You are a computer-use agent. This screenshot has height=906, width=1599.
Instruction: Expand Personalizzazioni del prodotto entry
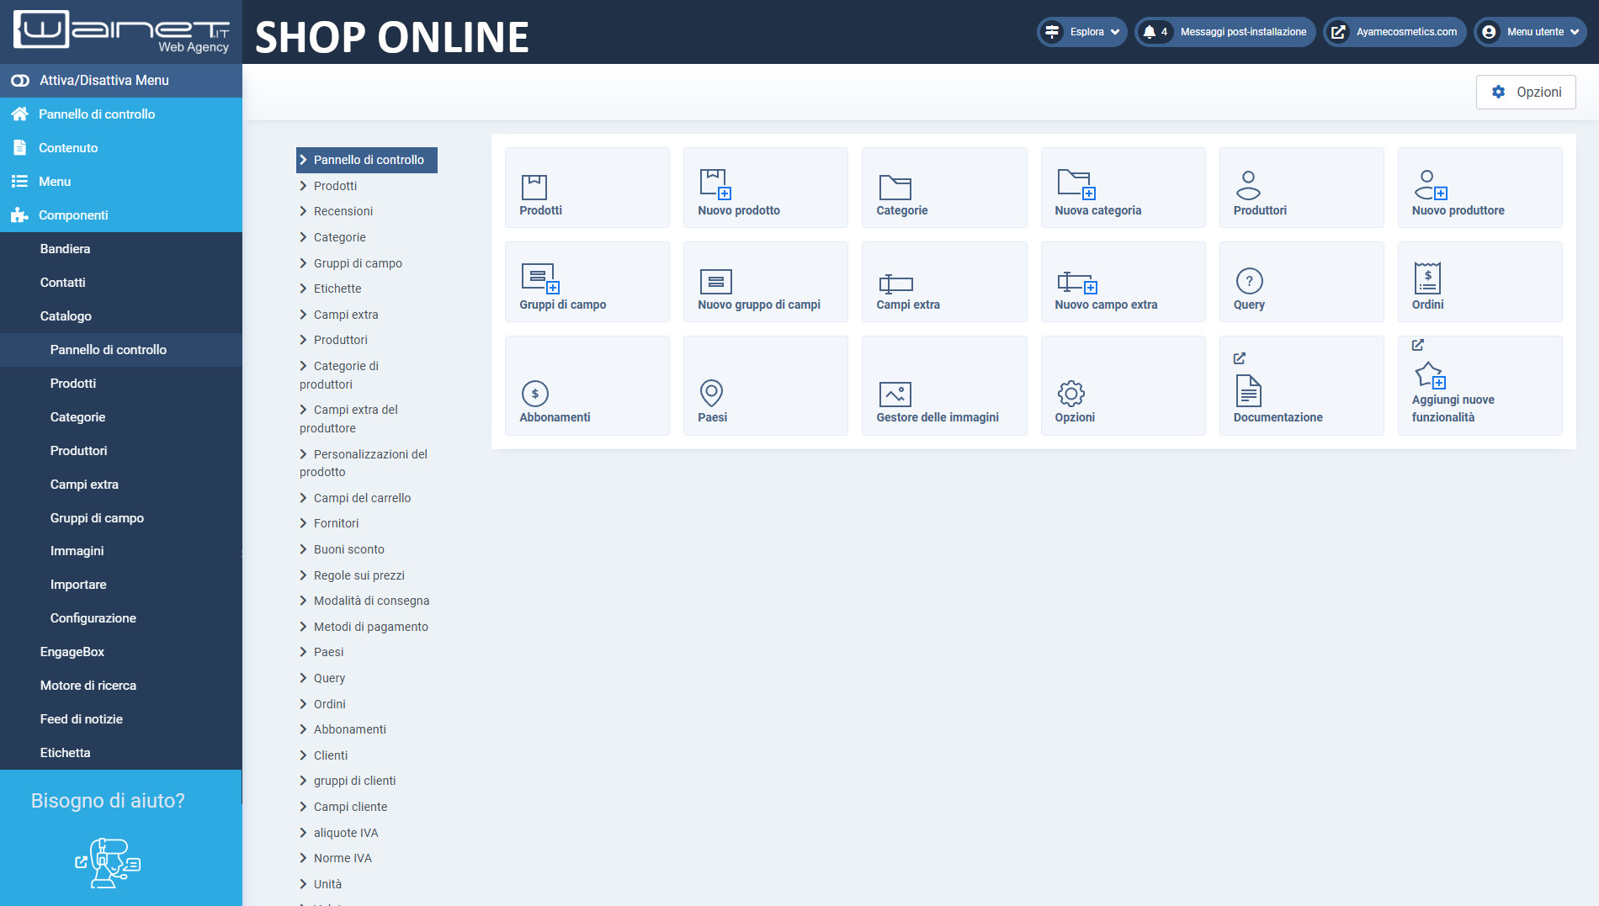pos(364,463)
